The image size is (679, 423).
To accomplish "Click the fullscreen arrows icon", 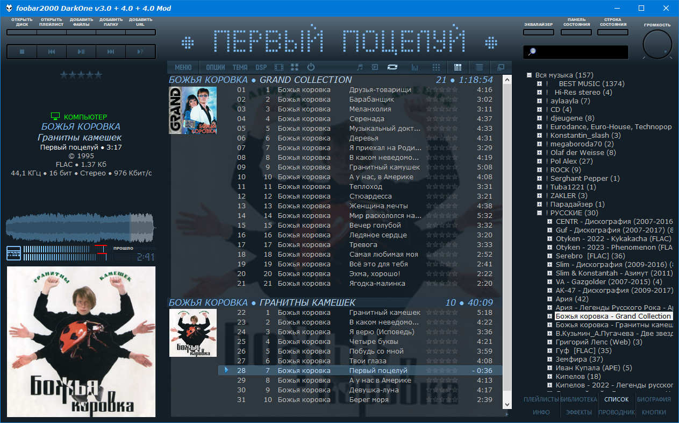I will tap(294, 67).
